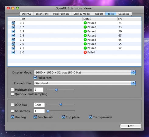149x137 pixels.
Task: Uncheck the test 2.0 checkbox
Action: point(13,44)
